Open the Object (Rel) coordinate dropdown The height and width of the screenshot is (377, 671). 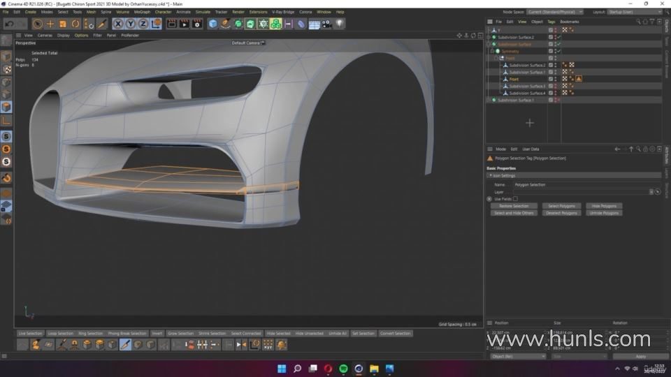point(518,357)
